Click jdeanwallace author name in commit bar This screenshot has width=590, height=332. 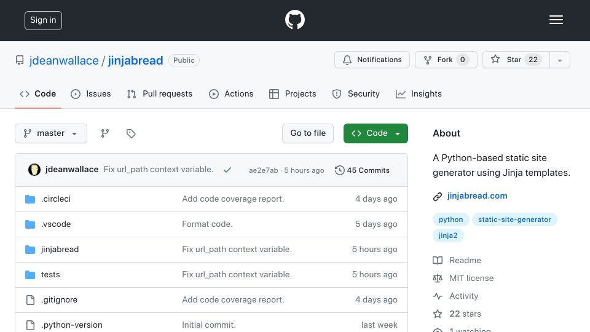click(72, 170)
